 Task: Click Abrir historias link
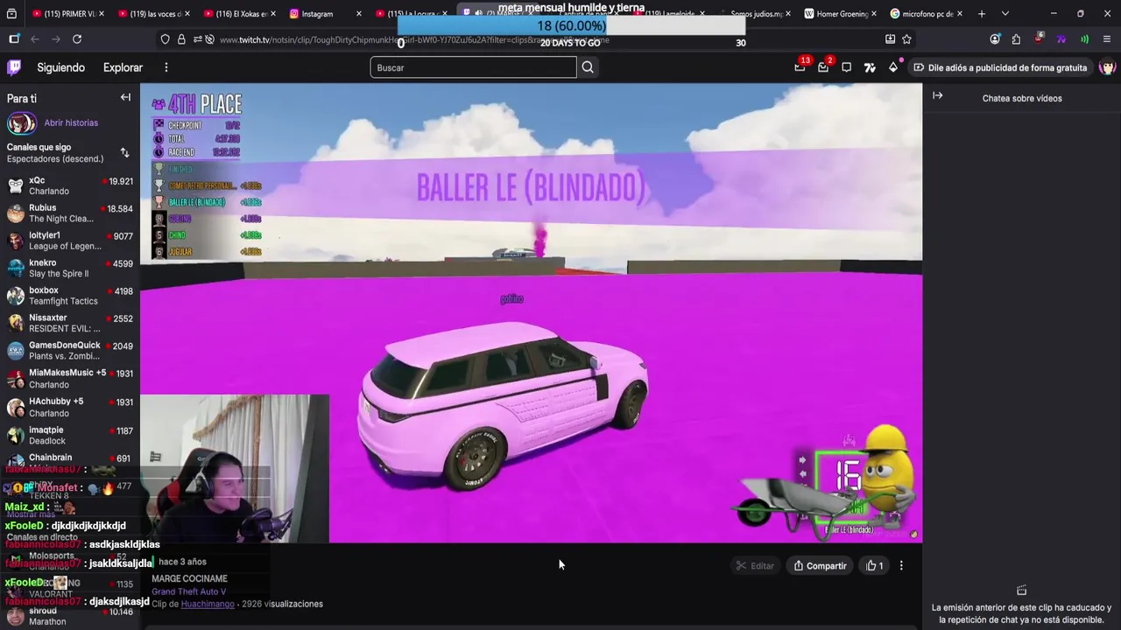click(71, 123)
